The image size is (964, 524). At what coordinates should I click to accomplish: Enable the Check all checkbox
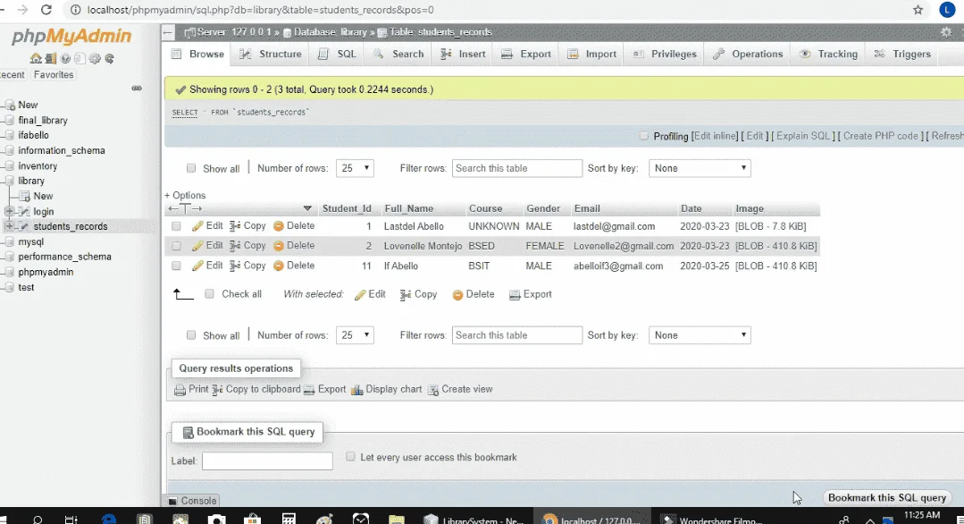[210, 294]
